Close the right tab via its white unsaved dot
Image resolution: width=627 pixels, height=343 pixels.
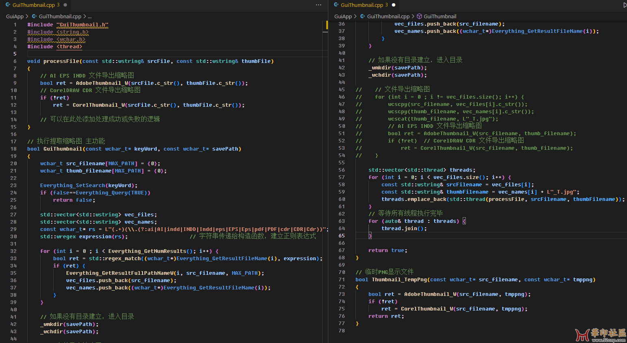[394, 5]
